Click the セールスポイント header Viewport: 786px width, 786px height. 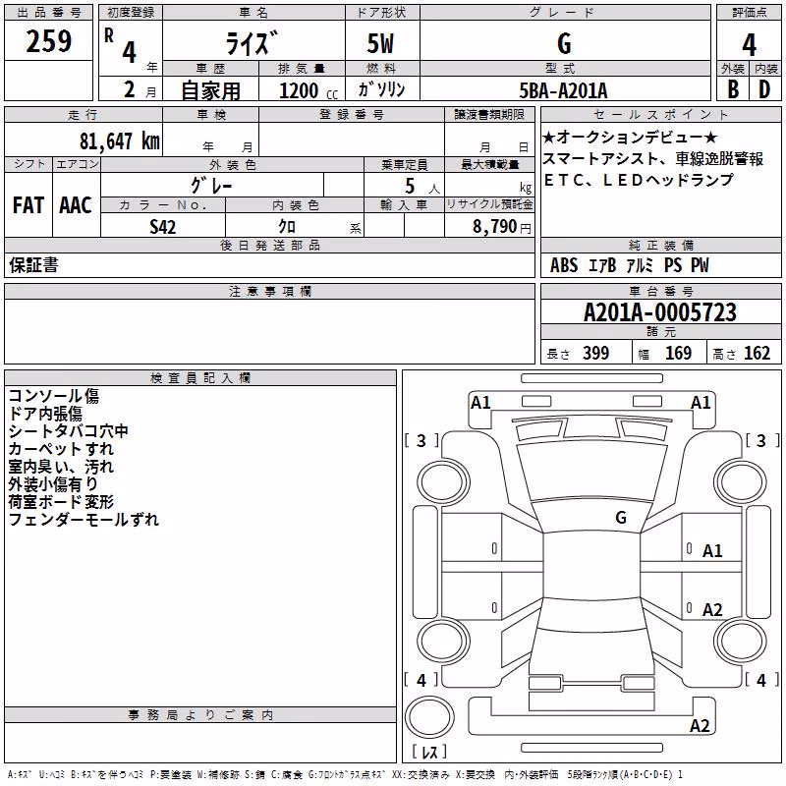point(660,114)
